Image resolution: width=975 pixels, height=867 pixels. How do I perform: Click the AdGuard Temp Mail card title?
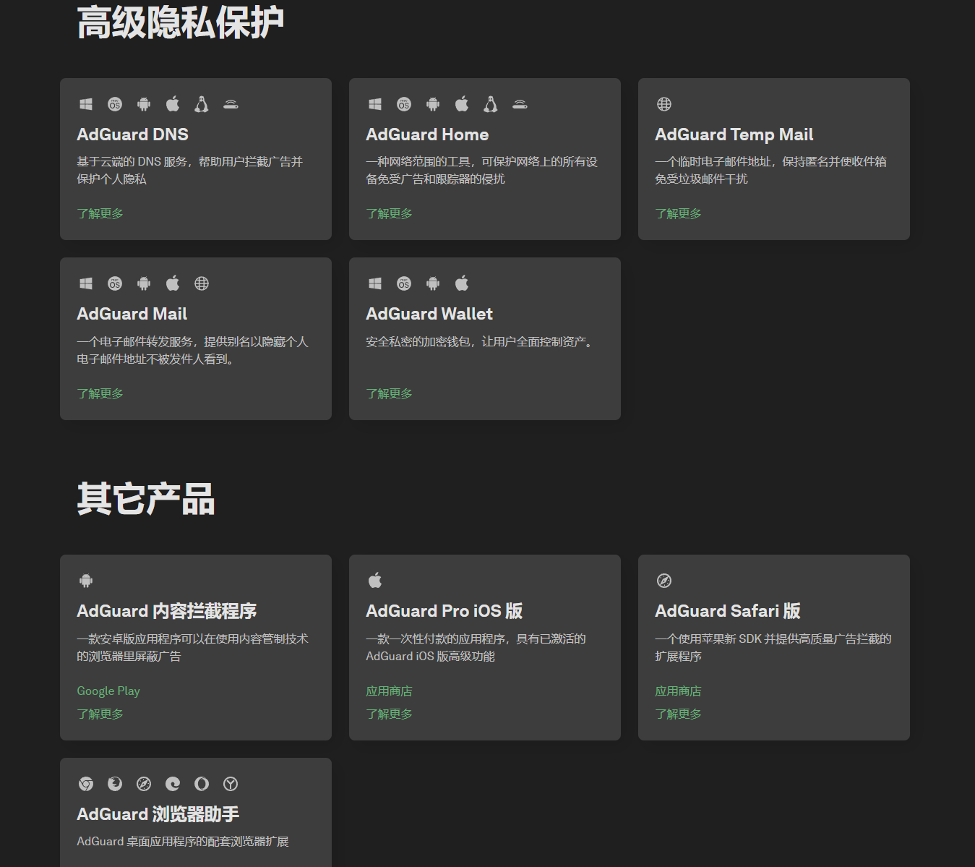pos(734,134)
